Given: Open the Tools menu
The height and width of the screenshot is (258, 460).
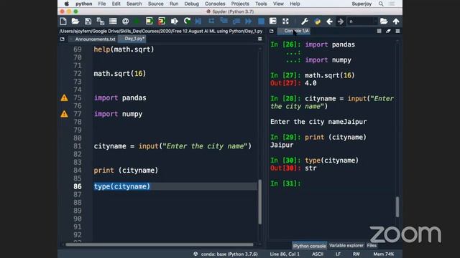Looking at the screenshot, I should coord(261,4).
